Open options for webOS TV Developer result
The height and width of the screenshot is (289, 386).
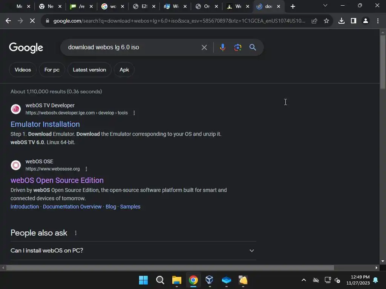134,113
